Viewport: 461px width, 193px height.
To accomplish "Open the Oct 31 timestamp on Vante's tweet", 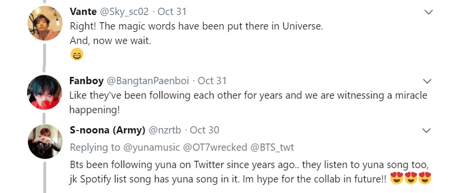I will pos(172,12).
